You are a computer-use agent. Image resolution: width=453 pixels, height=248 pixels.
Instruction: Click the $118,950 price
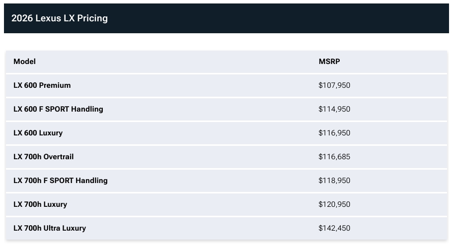pos(334,181)
